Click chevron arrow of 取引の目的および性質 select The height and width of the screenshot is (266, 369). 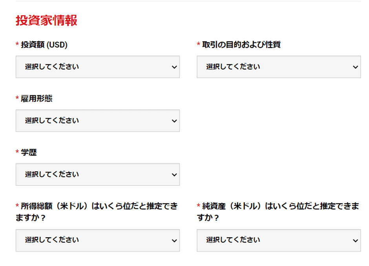(355, 67)
